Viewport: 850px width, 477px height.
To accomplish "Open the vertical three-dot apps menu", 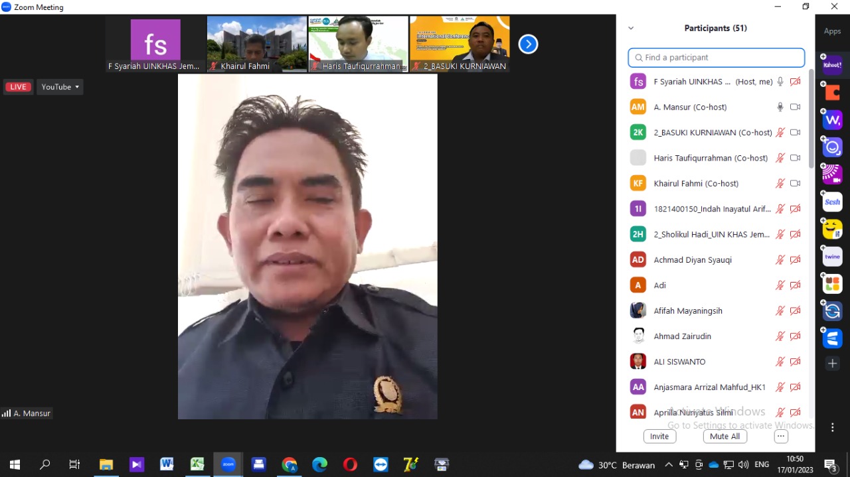I will [832, 427].
